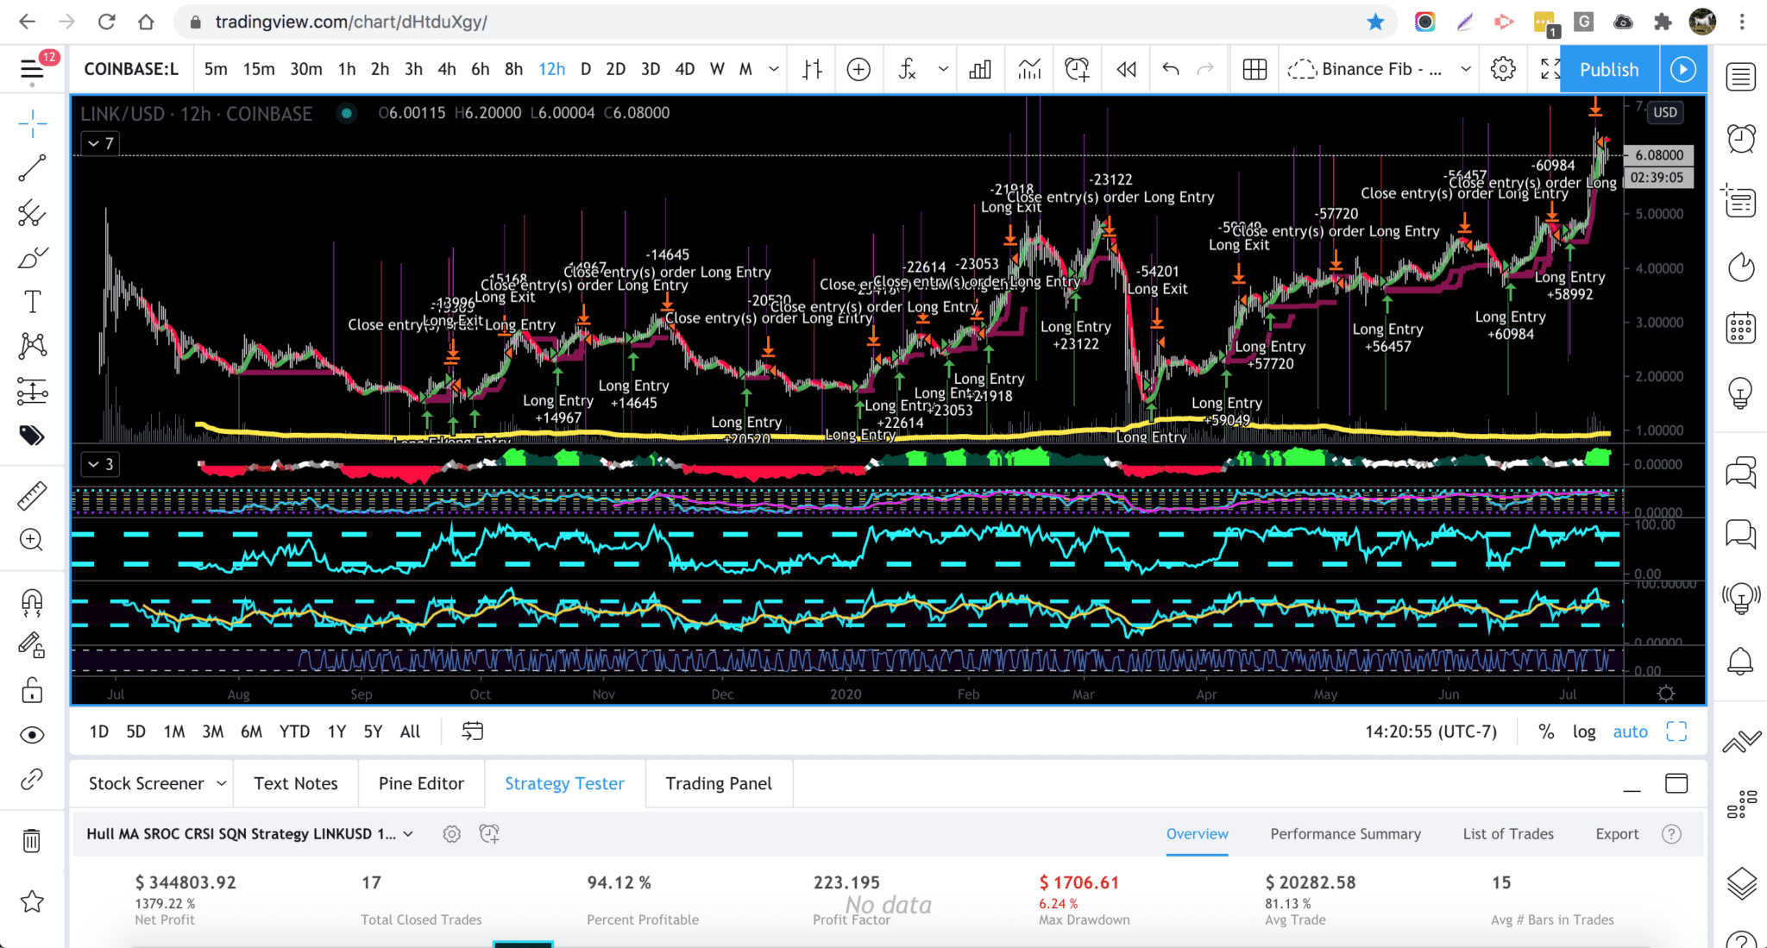Select the Trend Line drawing tool
Viewport: 1767px width, 948px height.
tap(32, 166)
